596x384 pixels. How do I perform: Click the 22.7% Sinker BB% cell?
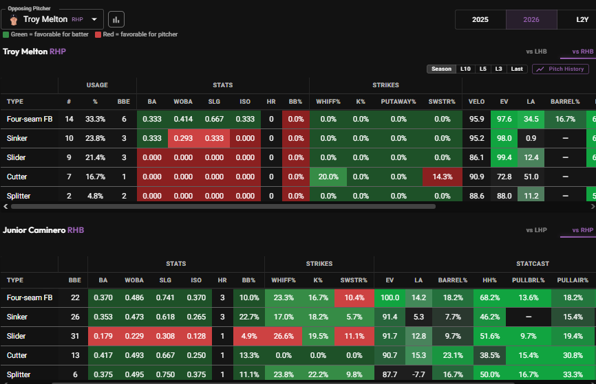(x=249, y=317)
